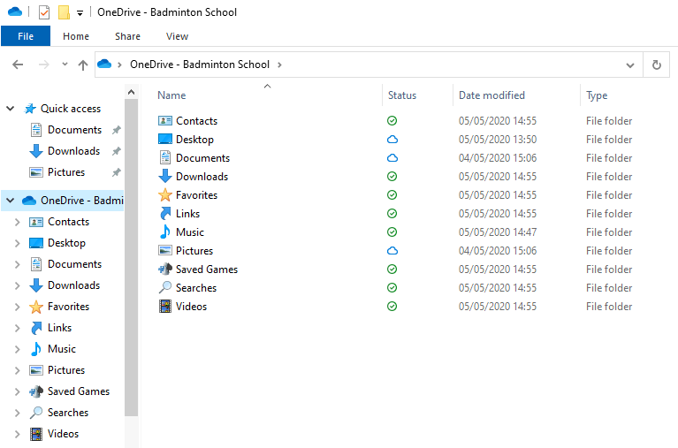The image size is (678, 448).
Task: Click the New Folder icon in title bar
Action: coord(64,12)
